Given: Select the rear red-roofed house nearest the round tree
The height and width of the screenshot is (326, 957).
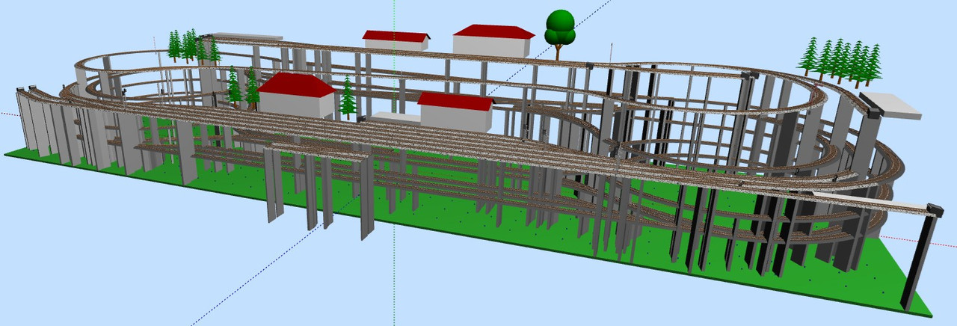Looking at the screenshot, I should click(x=494, y=40).
